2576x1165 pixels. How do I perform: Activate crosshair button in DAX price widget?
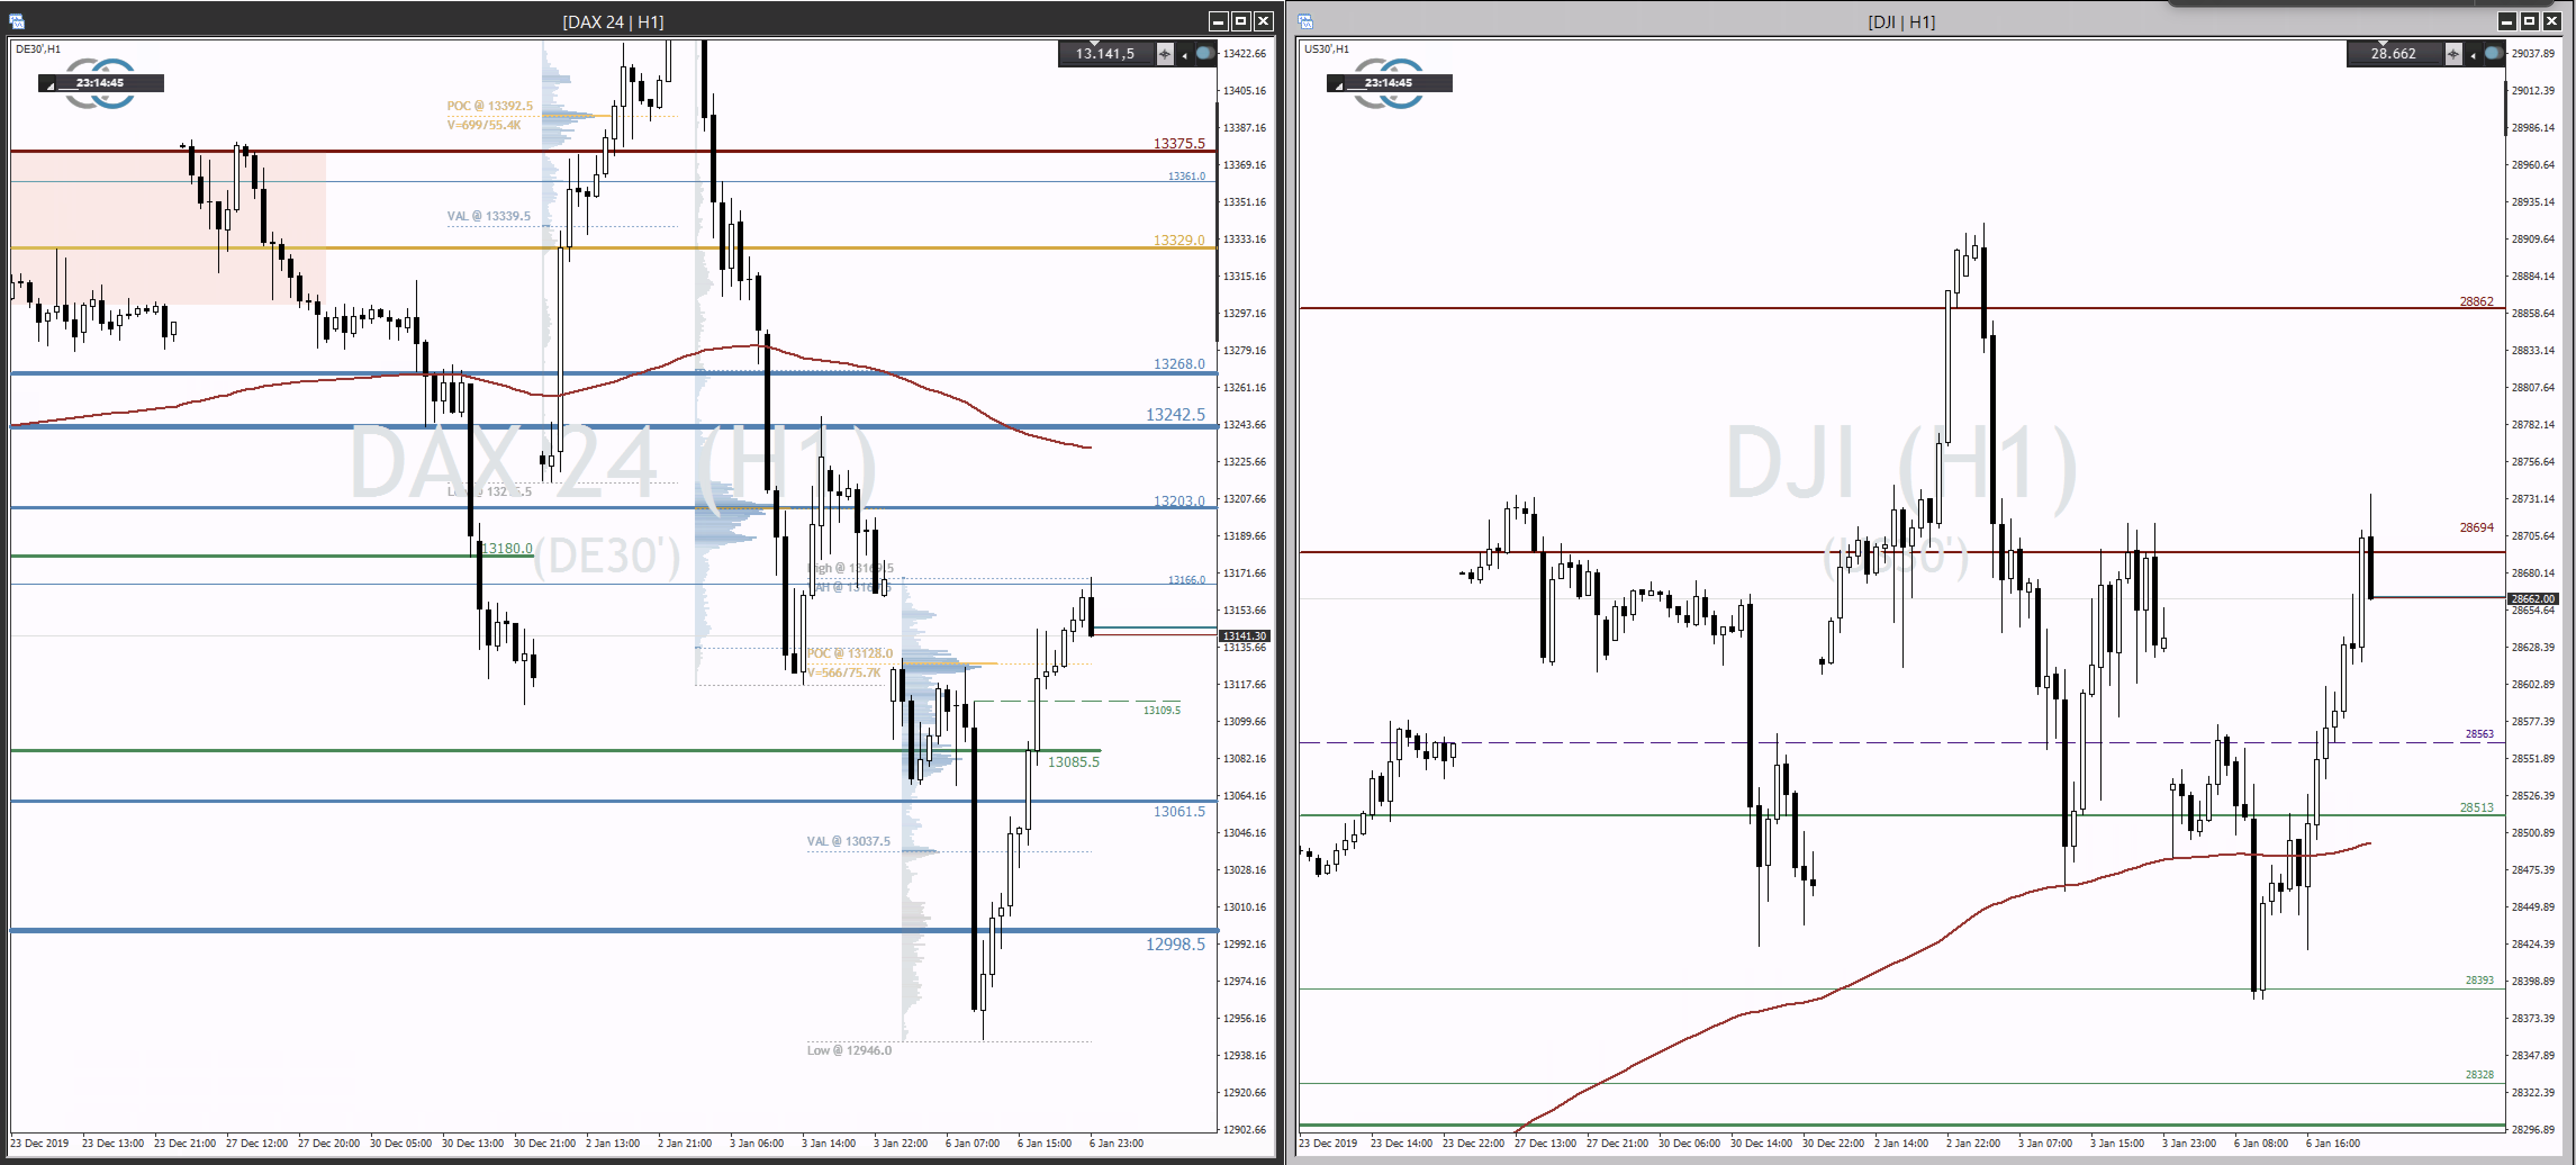point(1165,54)
